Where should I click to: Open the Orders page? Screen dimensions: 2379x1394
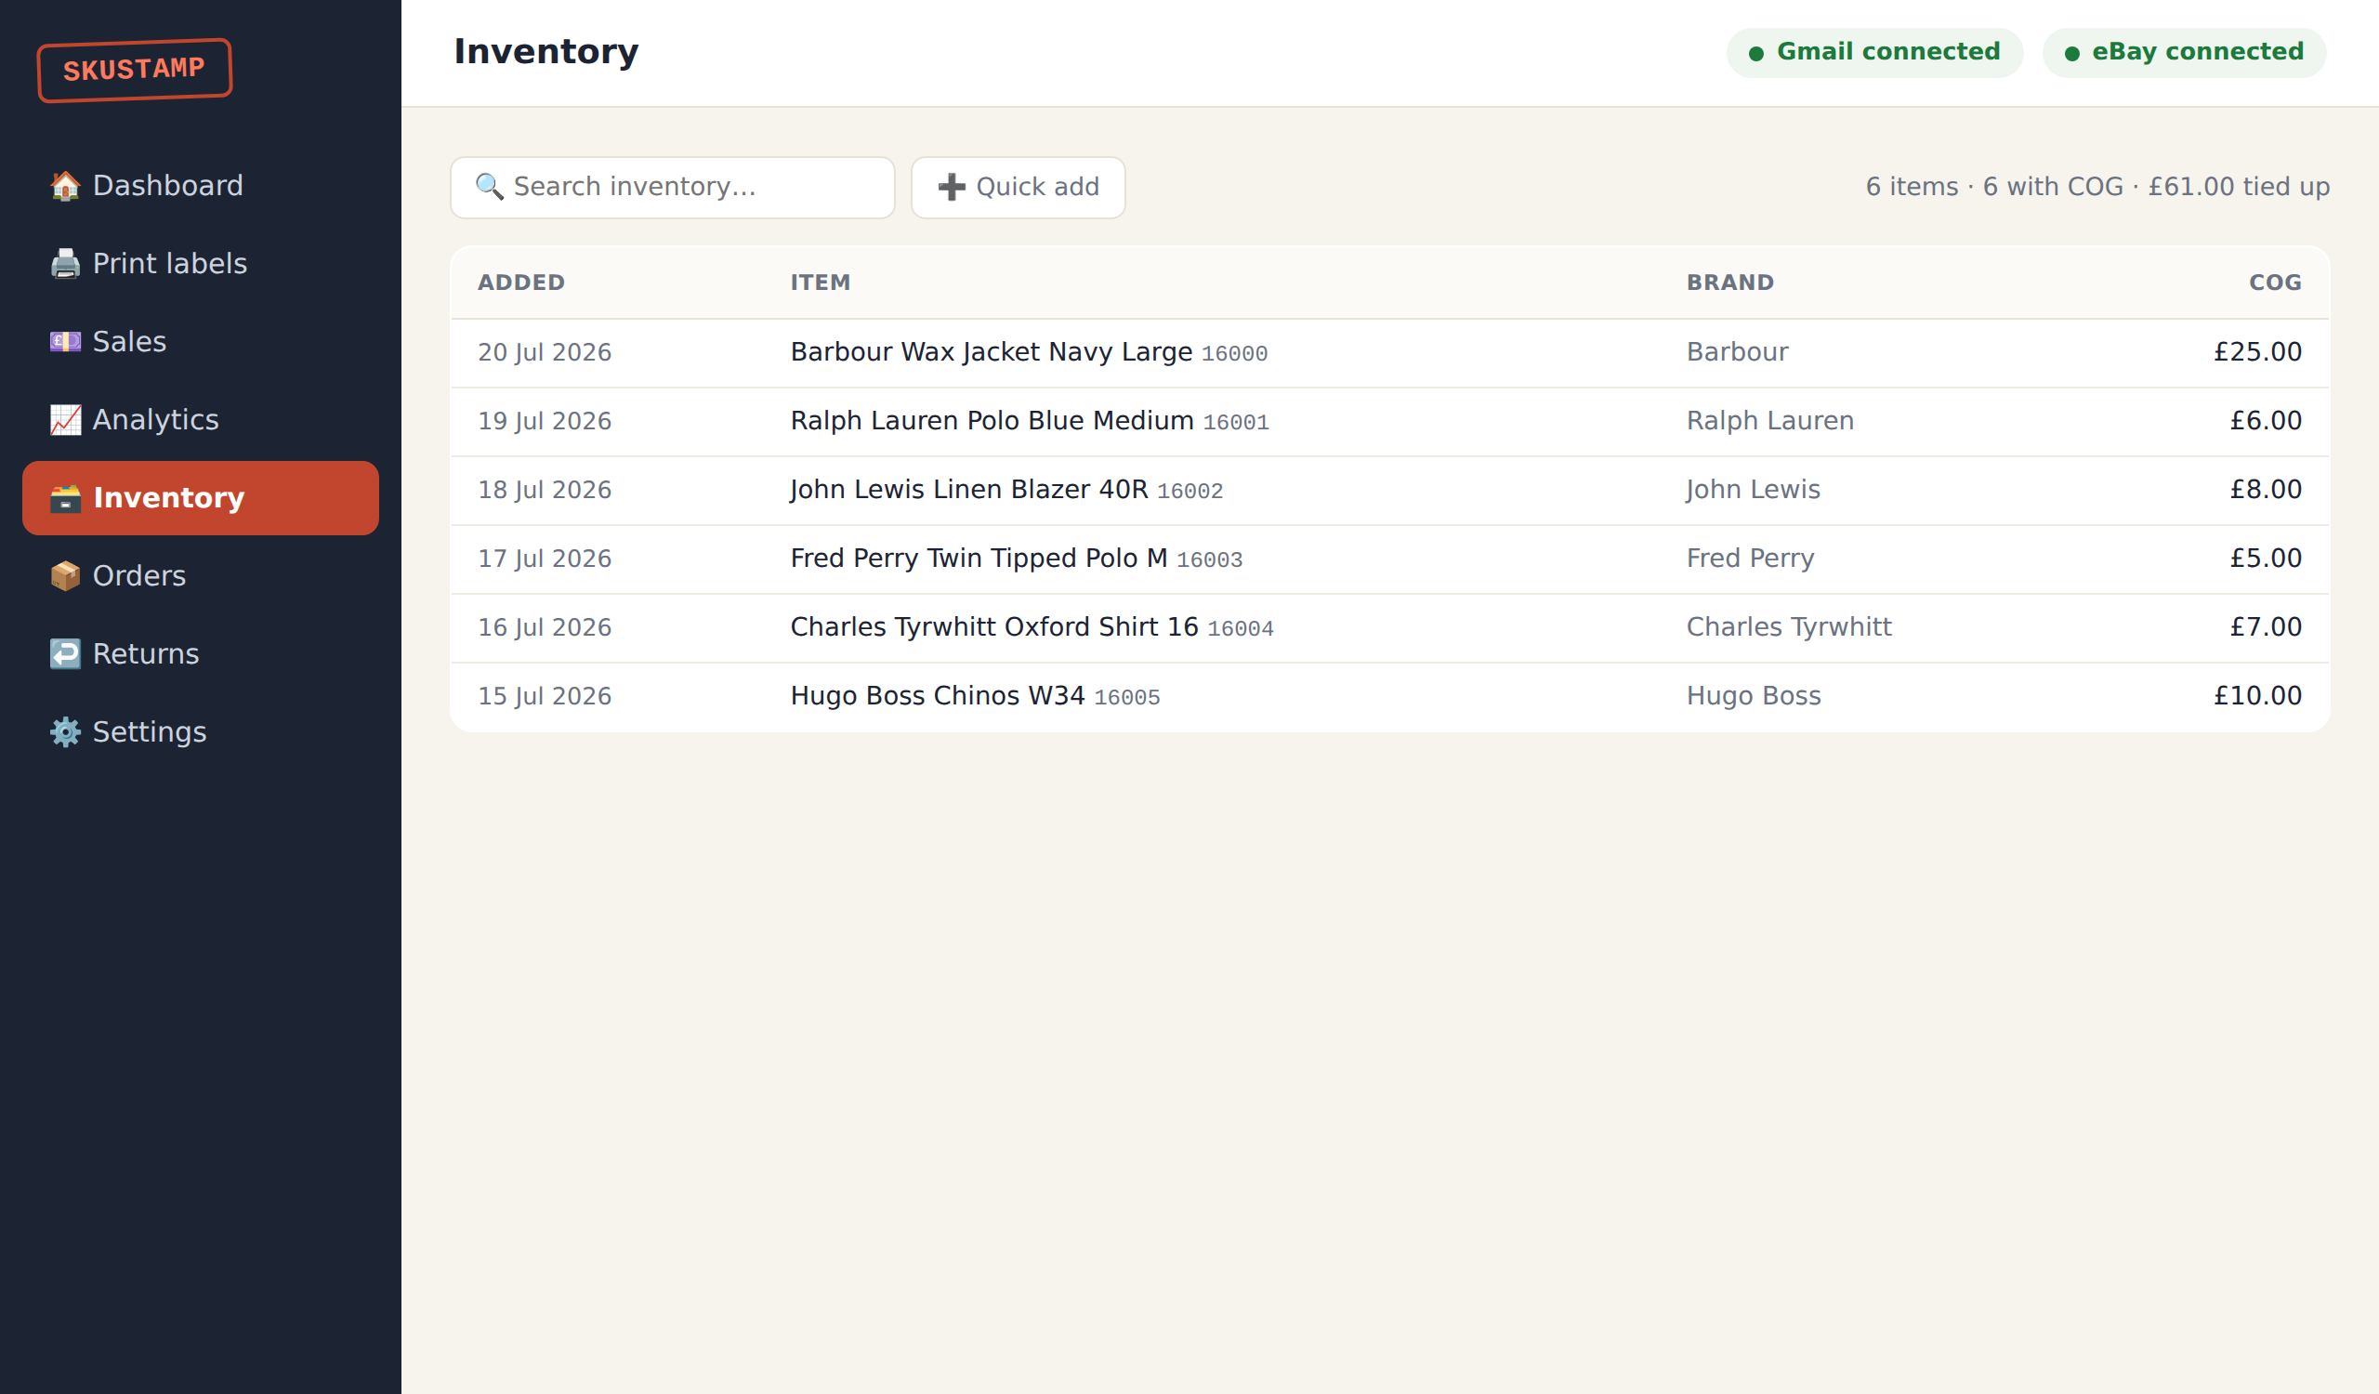coord(201,575)
